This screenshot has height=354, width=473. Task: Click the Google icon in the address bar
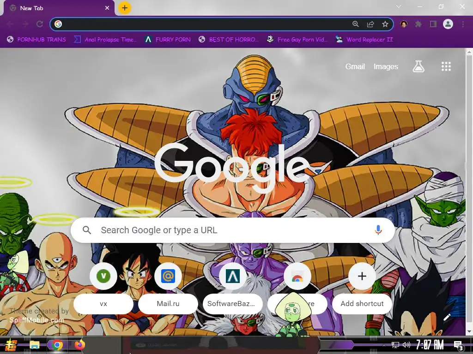58,24
